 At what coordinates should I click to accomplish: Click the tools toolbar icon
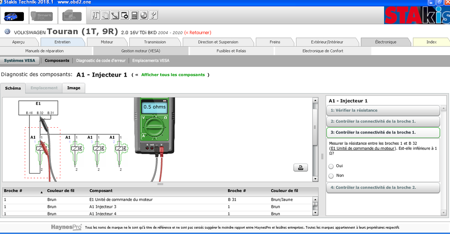click(x=96, y=15)
